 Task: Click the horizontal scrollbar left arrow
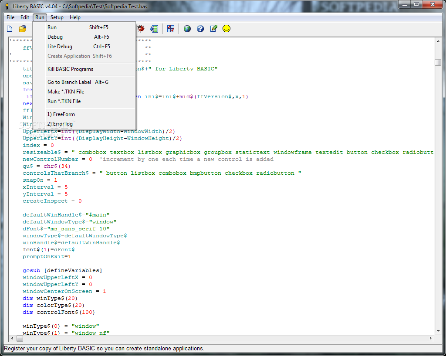pyautogui.click(x=12, y=339)
